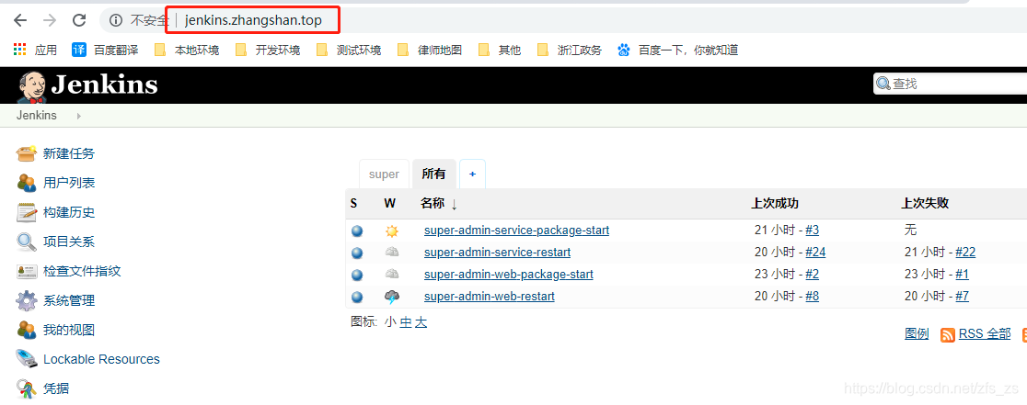Click the Jenkins header title text
The width and height of the screenshot is (1027, 405).
click(105, 85)
